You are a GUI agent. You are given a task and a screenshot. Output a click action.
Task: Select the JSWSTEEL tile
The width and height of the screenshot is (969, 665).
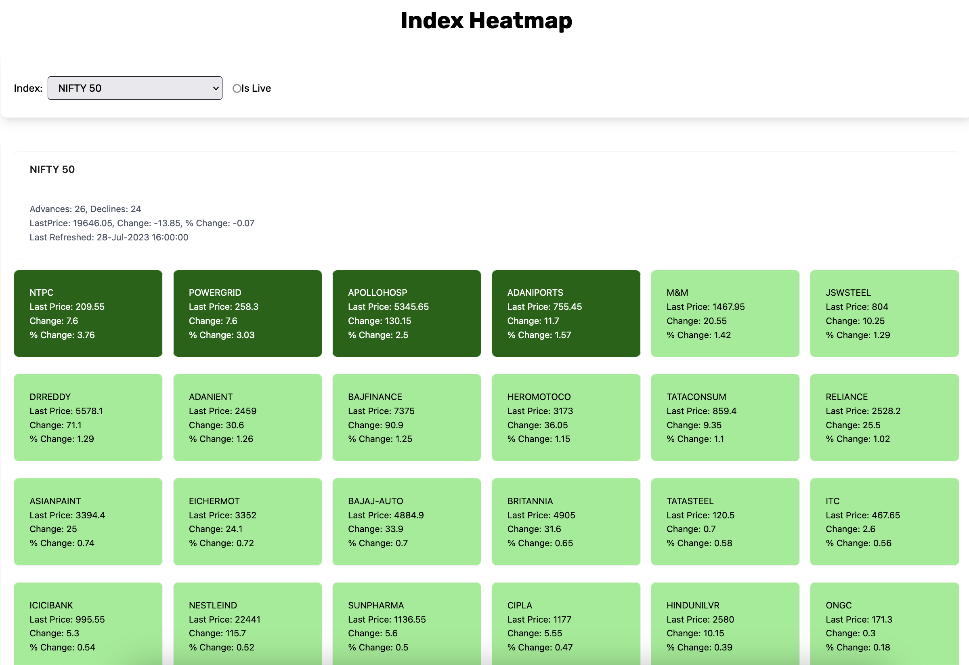[884, 313]
